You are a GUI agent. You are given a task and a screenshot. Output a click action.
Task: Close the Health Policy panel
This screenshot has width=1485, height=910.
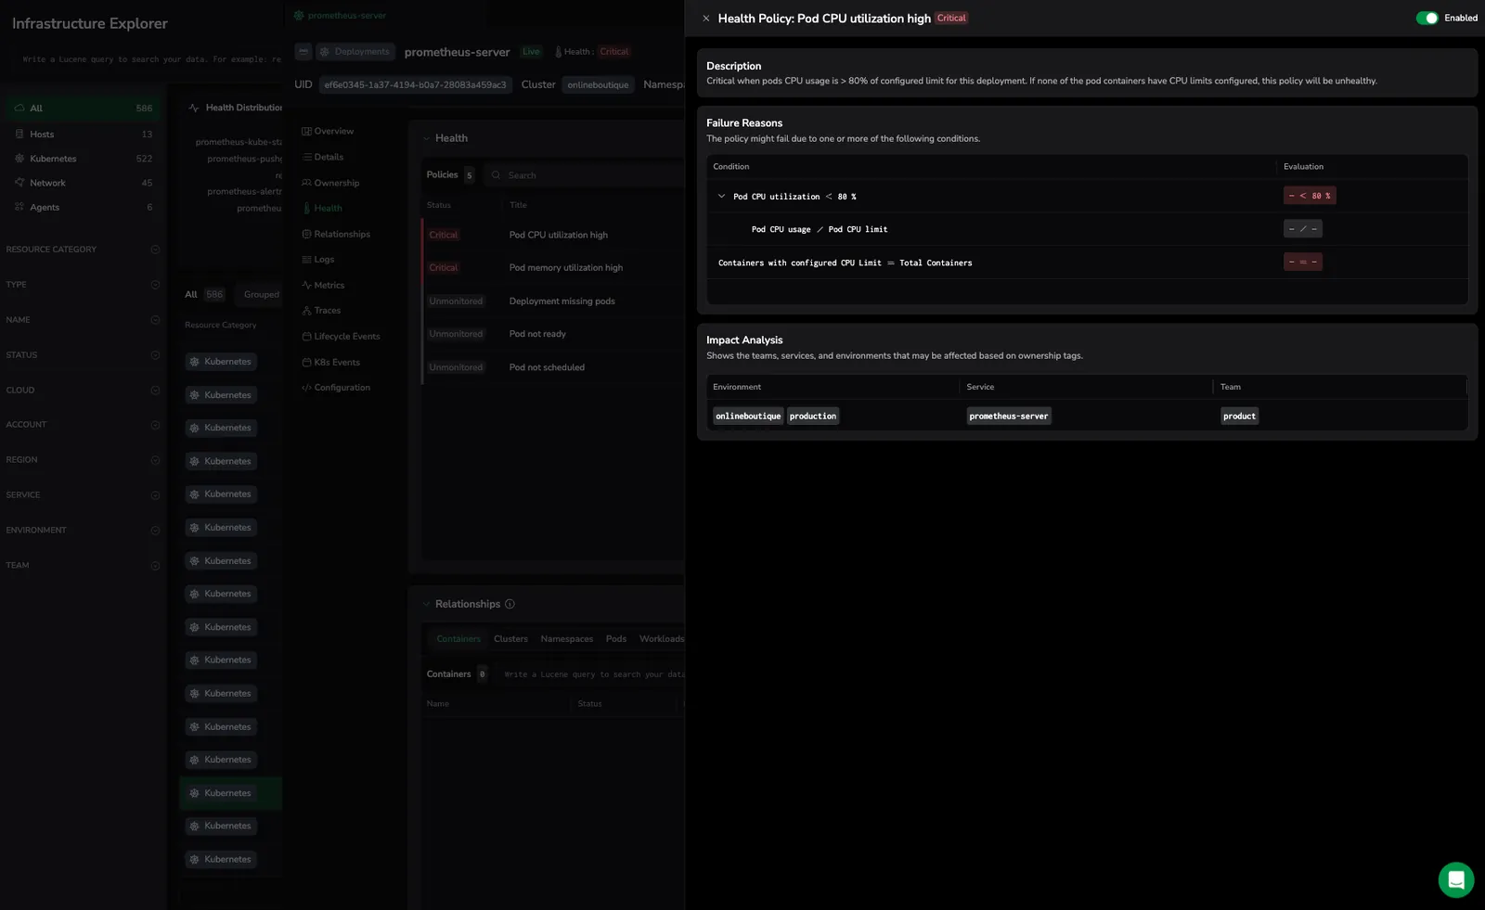point(705,19)
